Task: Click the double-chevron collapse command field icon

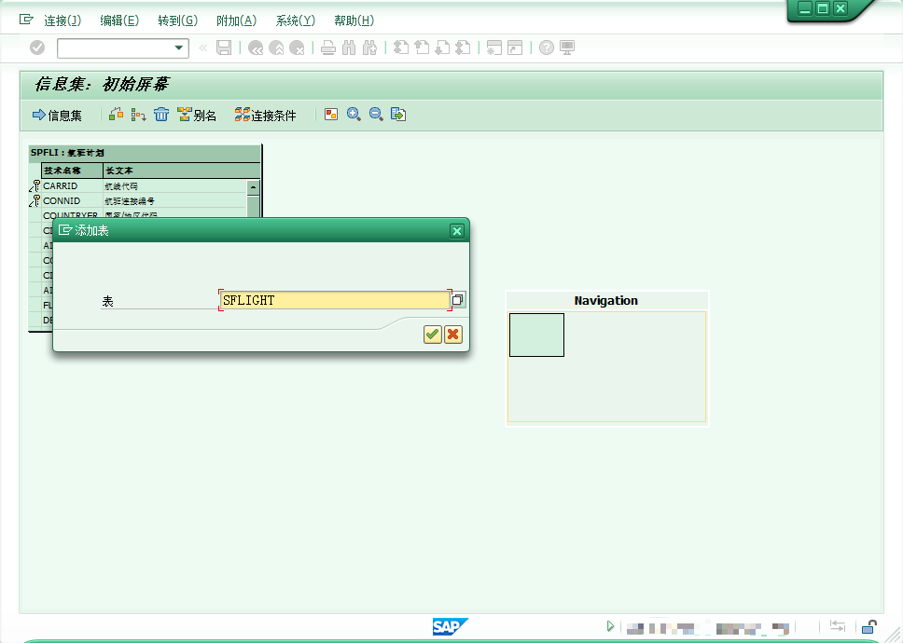Action: coord(202,48)
